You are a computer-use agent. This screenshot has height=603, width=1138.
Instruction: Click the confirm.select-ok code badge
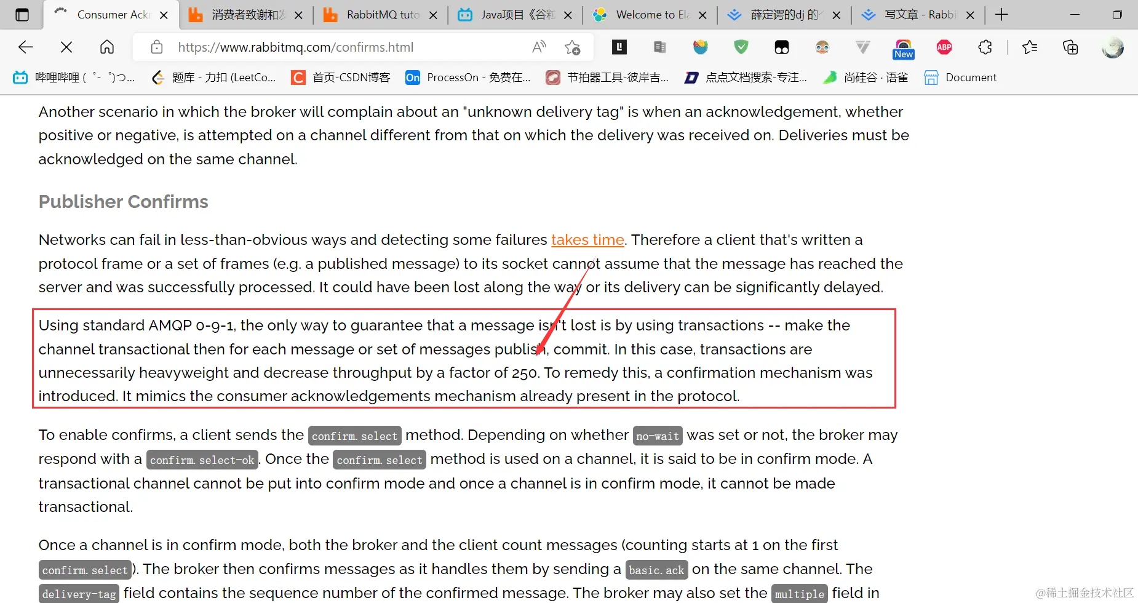[202, 460]
